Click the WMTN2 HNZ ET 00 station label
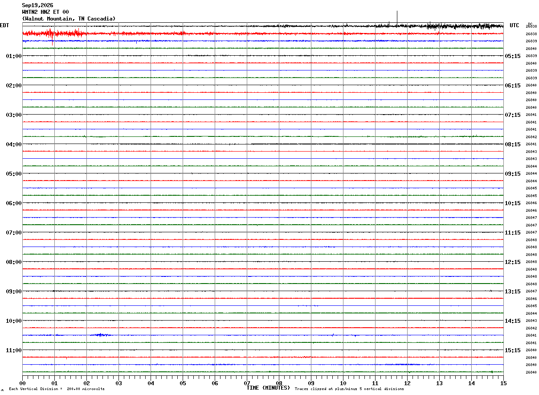 (45, 12)
